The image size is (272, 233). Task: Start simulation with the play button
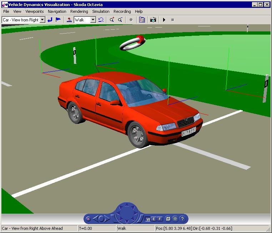point(164,20)
